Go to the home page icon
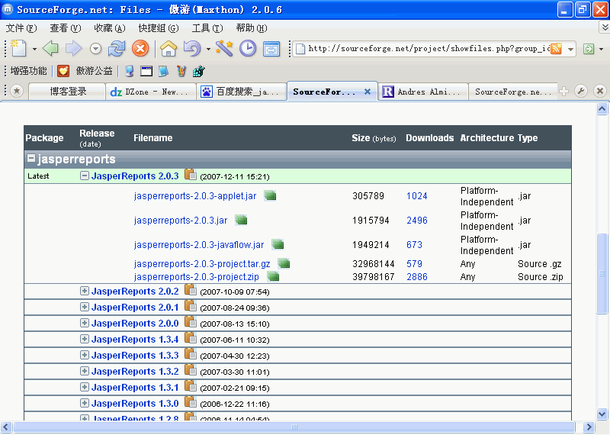 [169, 49]
